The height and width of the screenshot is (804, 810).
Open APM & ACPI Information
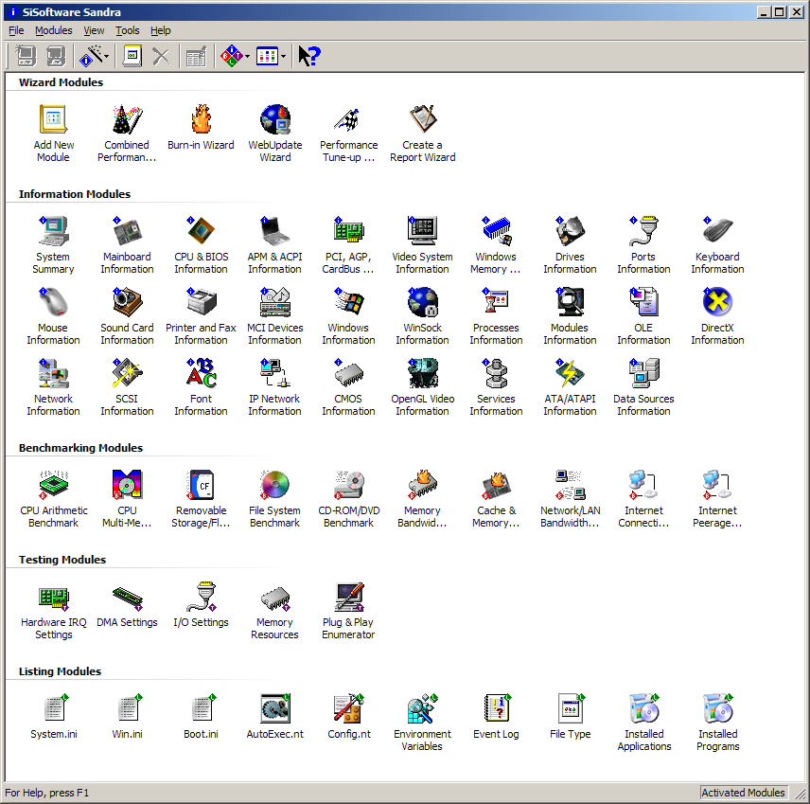(274, 244)
